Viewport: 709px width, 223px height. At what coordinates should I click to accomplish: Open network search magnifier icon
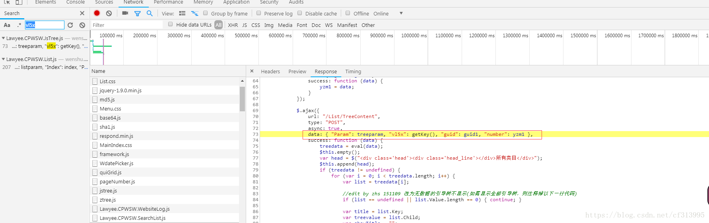[x=150, y=13]
